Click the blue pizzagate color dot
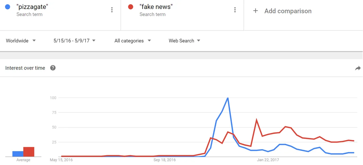The width and height of the screenshot is (363, 165). point(8,7)
